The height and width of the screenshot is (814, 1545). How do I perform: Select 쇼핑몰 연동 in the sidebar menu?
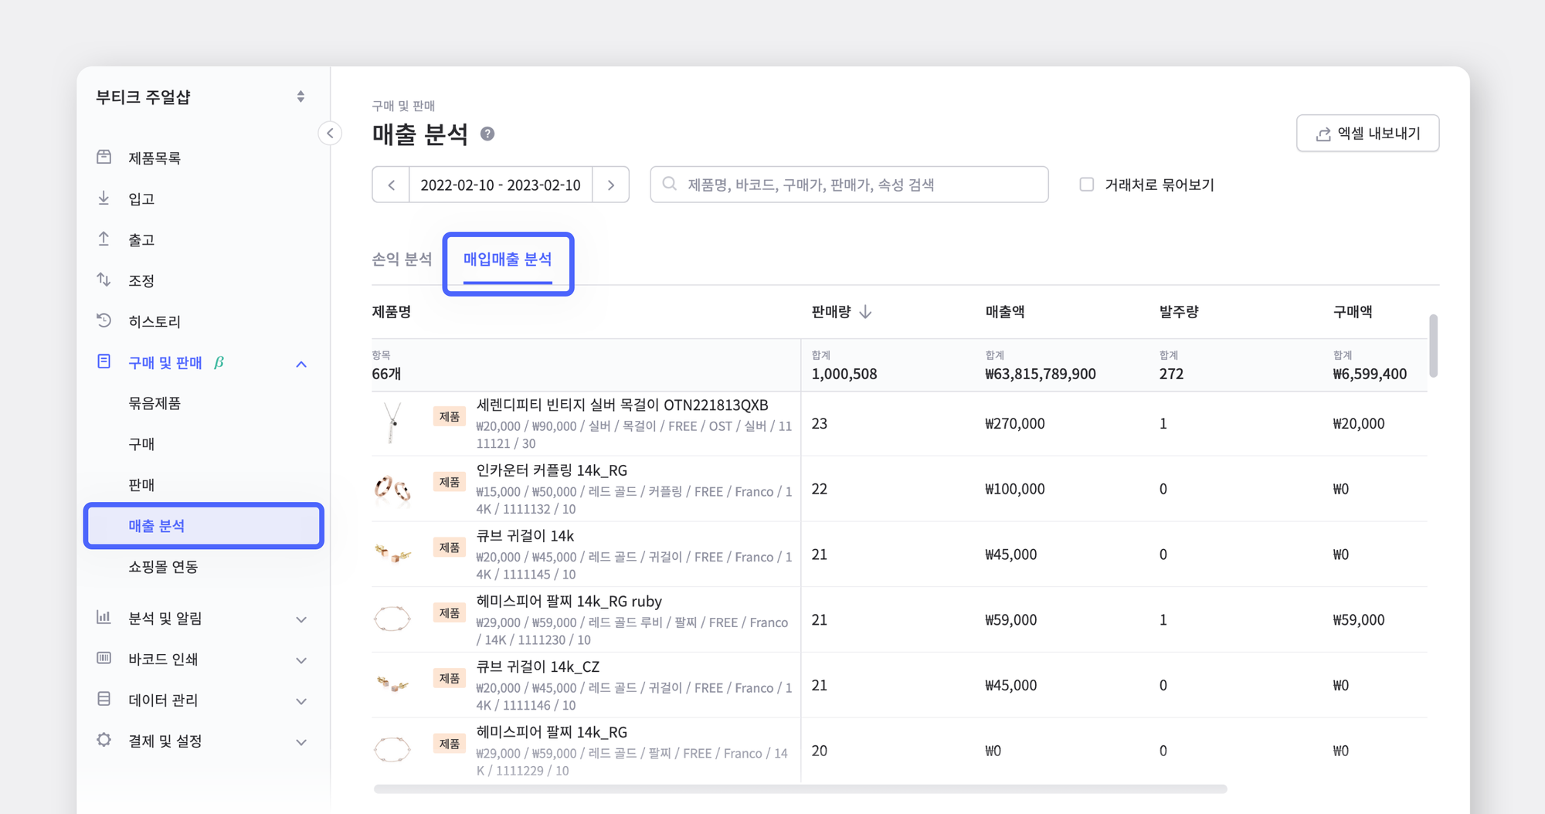point(162,566)
